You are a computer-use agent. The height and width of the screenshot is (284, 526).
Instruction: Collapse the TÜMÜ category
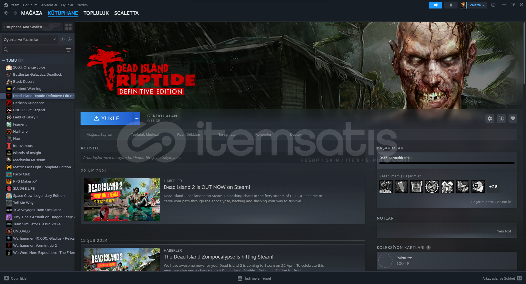coord(4,60)
